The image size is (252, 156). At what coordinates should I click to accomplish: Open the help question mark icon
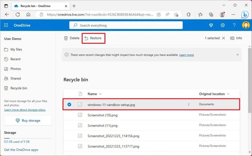click(x=234, y=25)
